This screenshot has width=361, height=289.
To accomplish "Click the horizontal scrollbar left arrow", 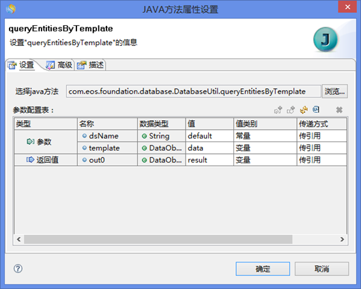I will 19,239.
